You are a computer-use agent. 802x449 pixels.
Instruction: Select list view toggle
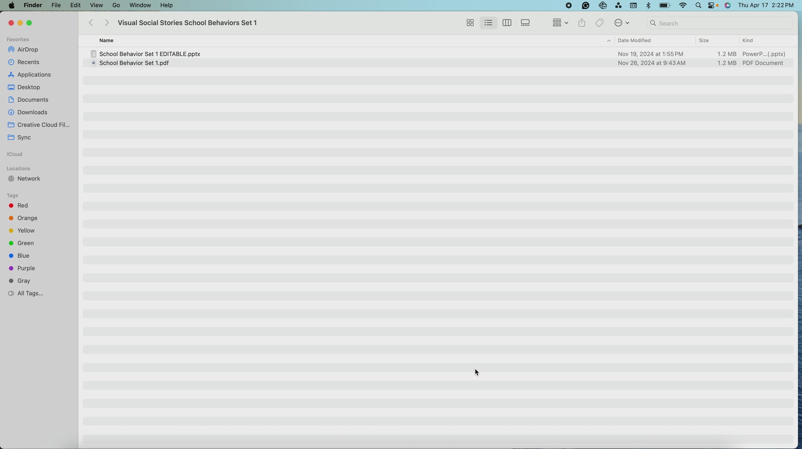click(488, 23)
